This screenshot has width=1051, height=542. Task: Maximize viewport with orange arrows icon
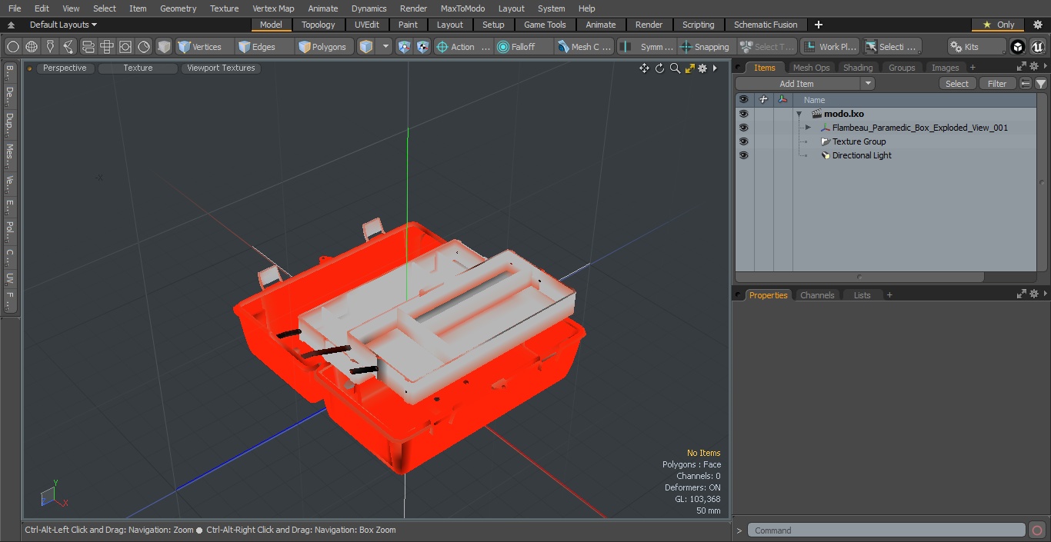[689, 68]
